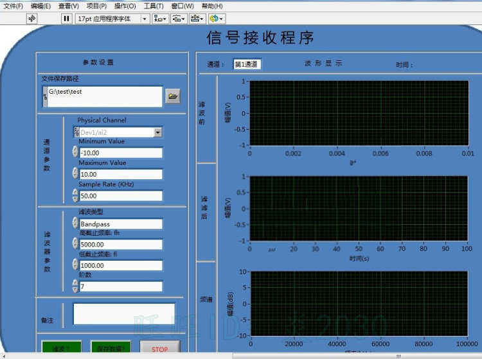
Task: Open the 项目(P) menu
Action: (96, 6)
